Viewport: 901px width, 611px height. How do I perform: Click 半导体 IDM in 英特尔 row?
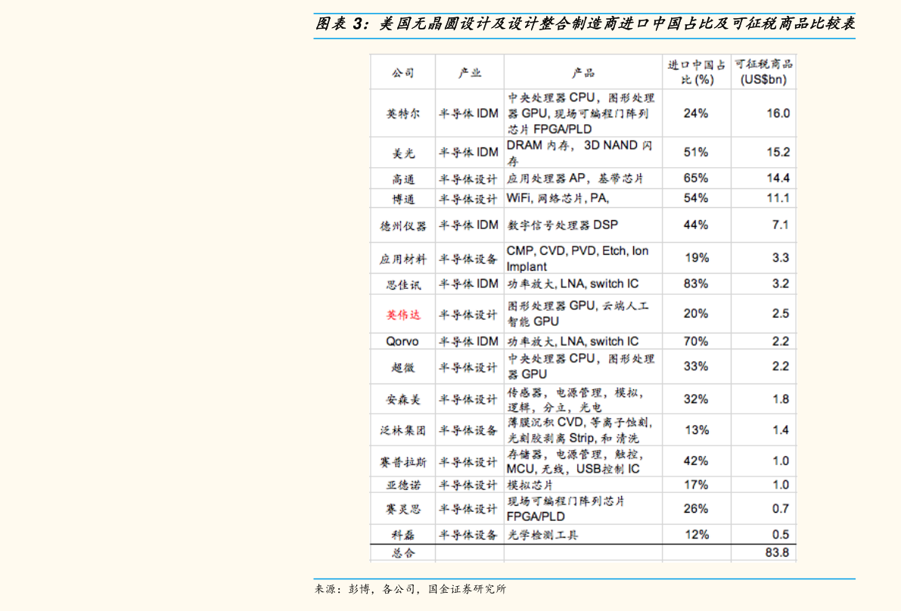point(468,113)
